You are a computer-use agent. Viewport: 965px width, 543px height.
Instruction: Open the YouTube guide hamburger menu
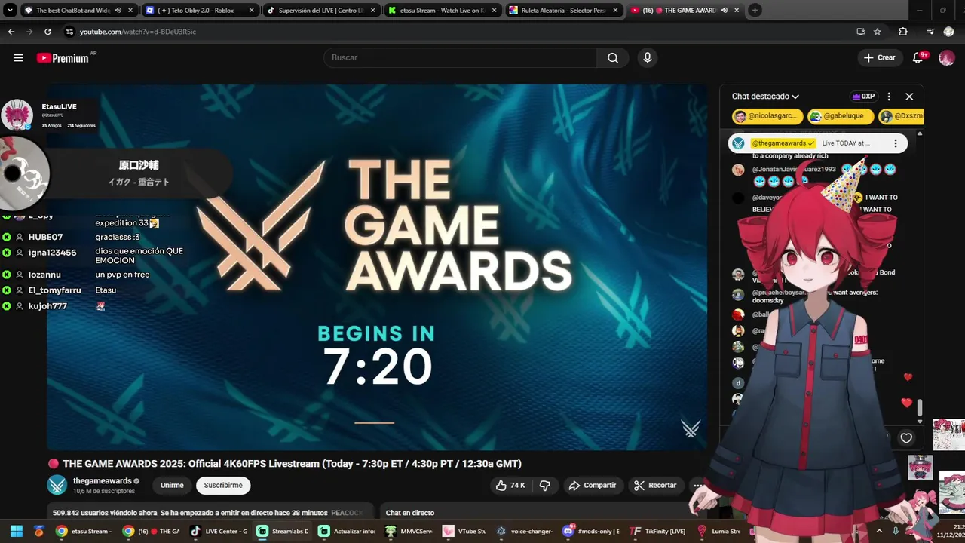click(x=18, y=58)
